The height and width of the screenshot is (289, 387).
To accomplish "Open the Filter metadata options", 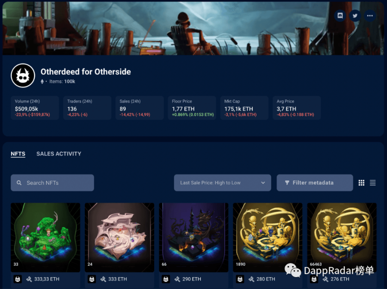I will point(315,183).
